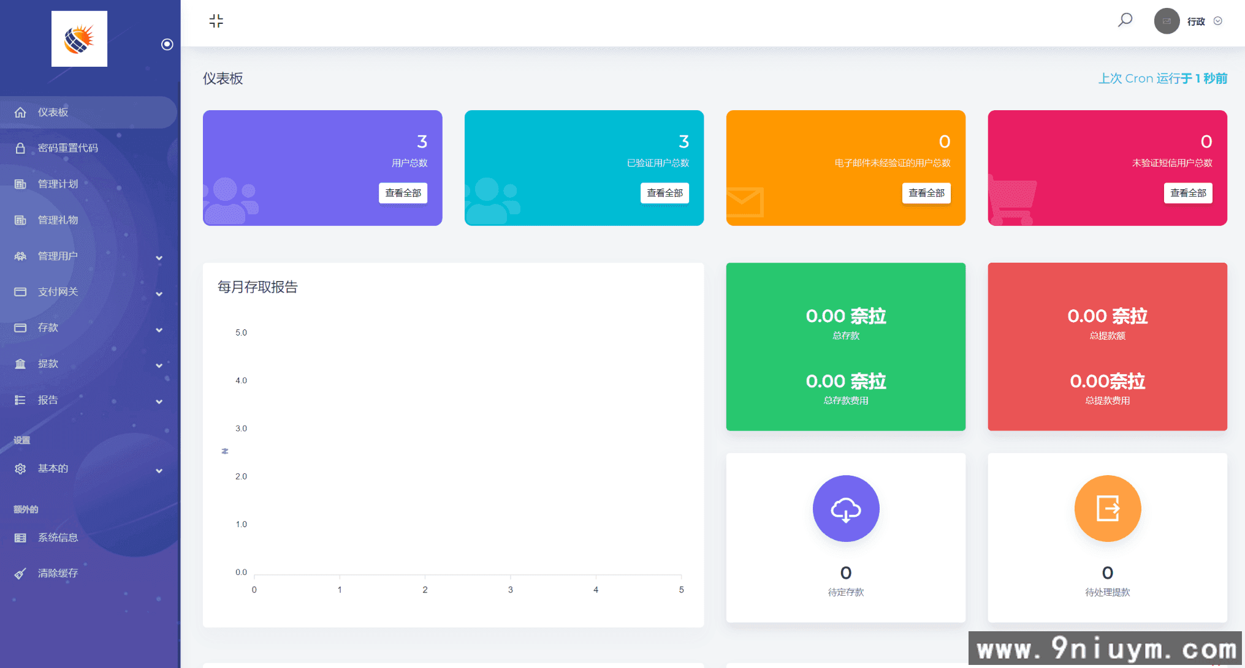This screenshot has width=1245, height=668.
Task: Expand the 支付网关 chevron
Action: click(x=159, y=294)
